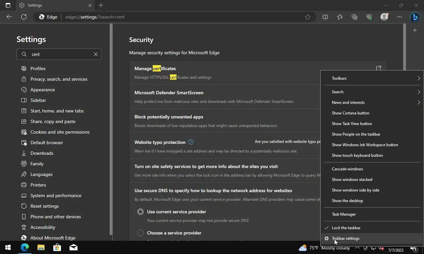Click the taskbar clock date 7/7/2023
The image size is (424, 254).
[x=396, y=250]
